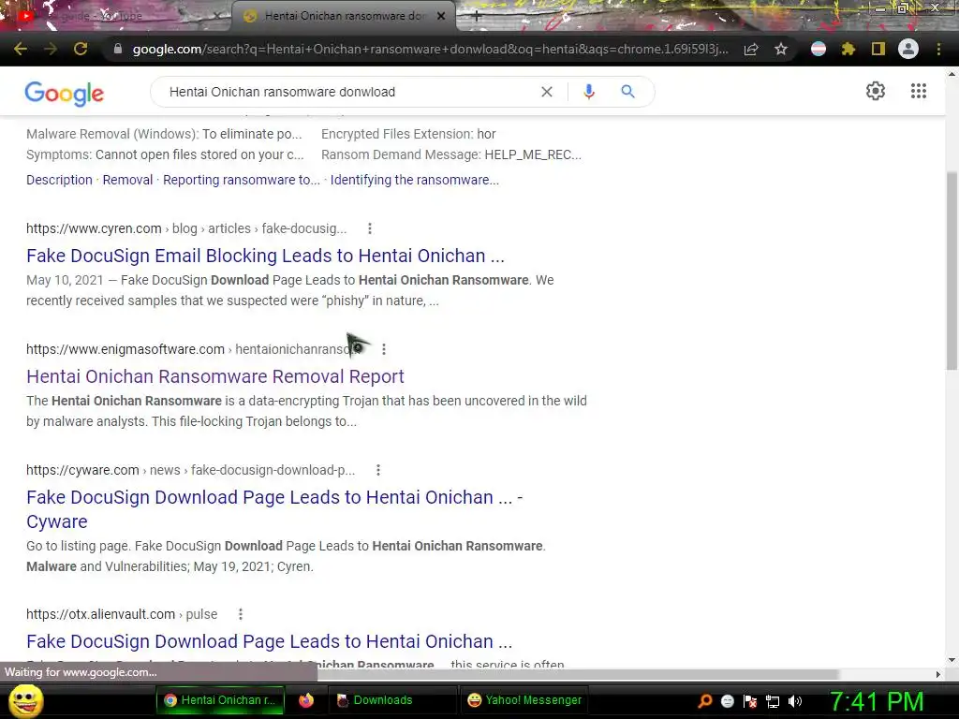
Task: Click the horizontal scroll right arrow
Action: (938, 674)
